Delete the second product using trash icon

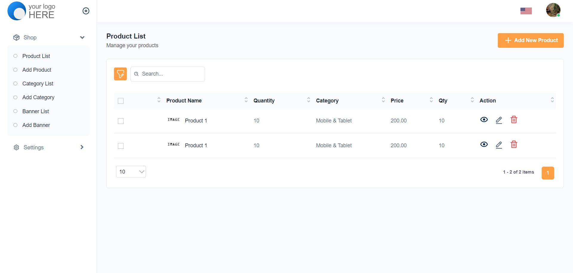coord(514,145)
